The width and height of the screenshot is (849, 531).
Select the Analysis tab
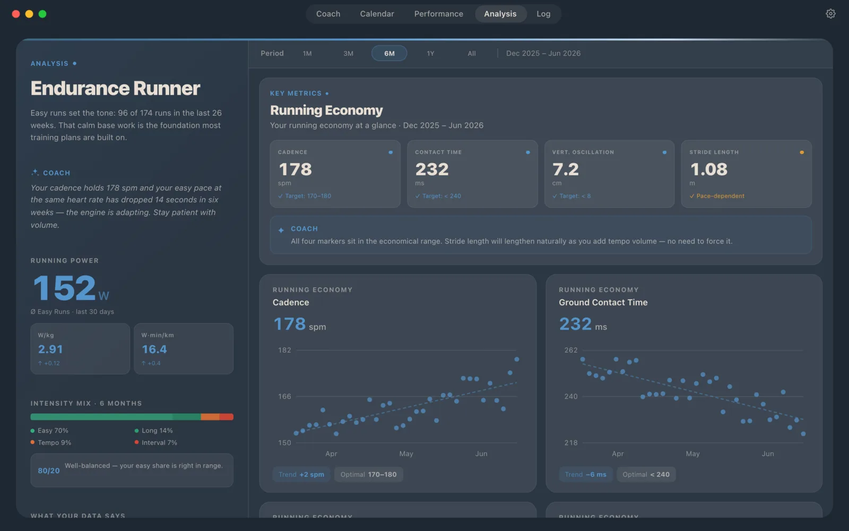pos(500,14)
